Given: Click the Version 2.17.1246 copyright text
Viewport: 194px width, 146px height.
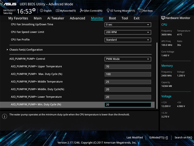Looking at the screenshot, I should click(97, 142).
